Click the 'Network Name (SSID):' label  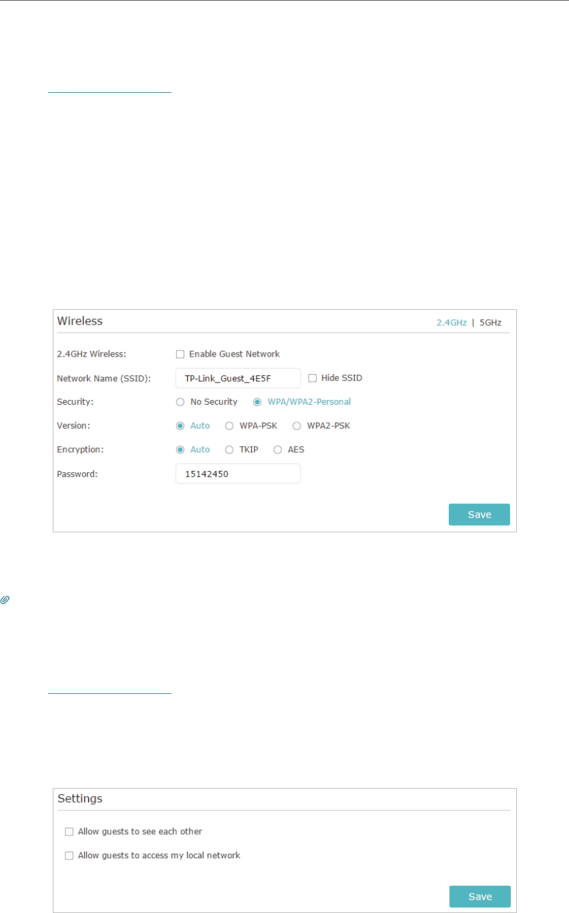(104, 378)
